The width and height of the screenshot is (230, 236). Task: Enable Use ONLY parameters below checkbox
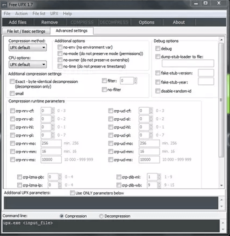(72, 193)
